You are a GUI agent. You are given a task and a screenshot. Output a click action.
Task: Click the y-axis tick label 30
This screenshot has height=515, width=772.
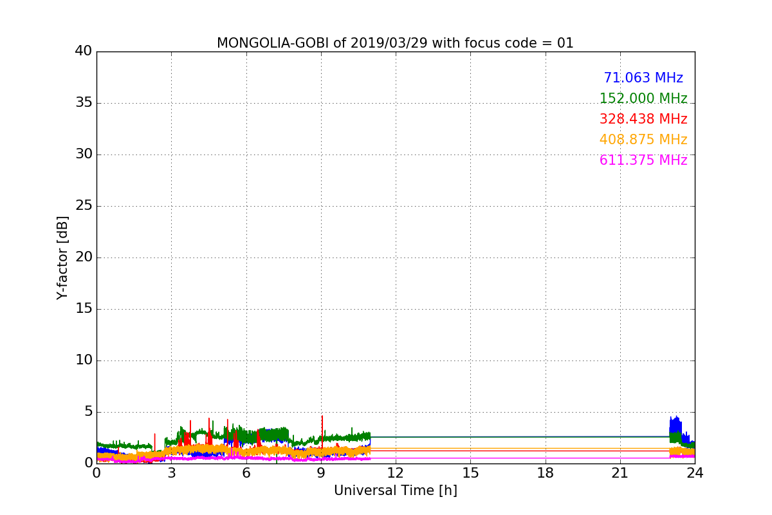84,154
